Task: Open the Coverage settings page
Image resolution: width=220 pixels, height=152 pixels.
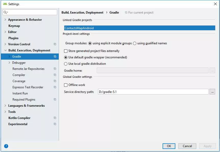Action: tap(19, 81)
